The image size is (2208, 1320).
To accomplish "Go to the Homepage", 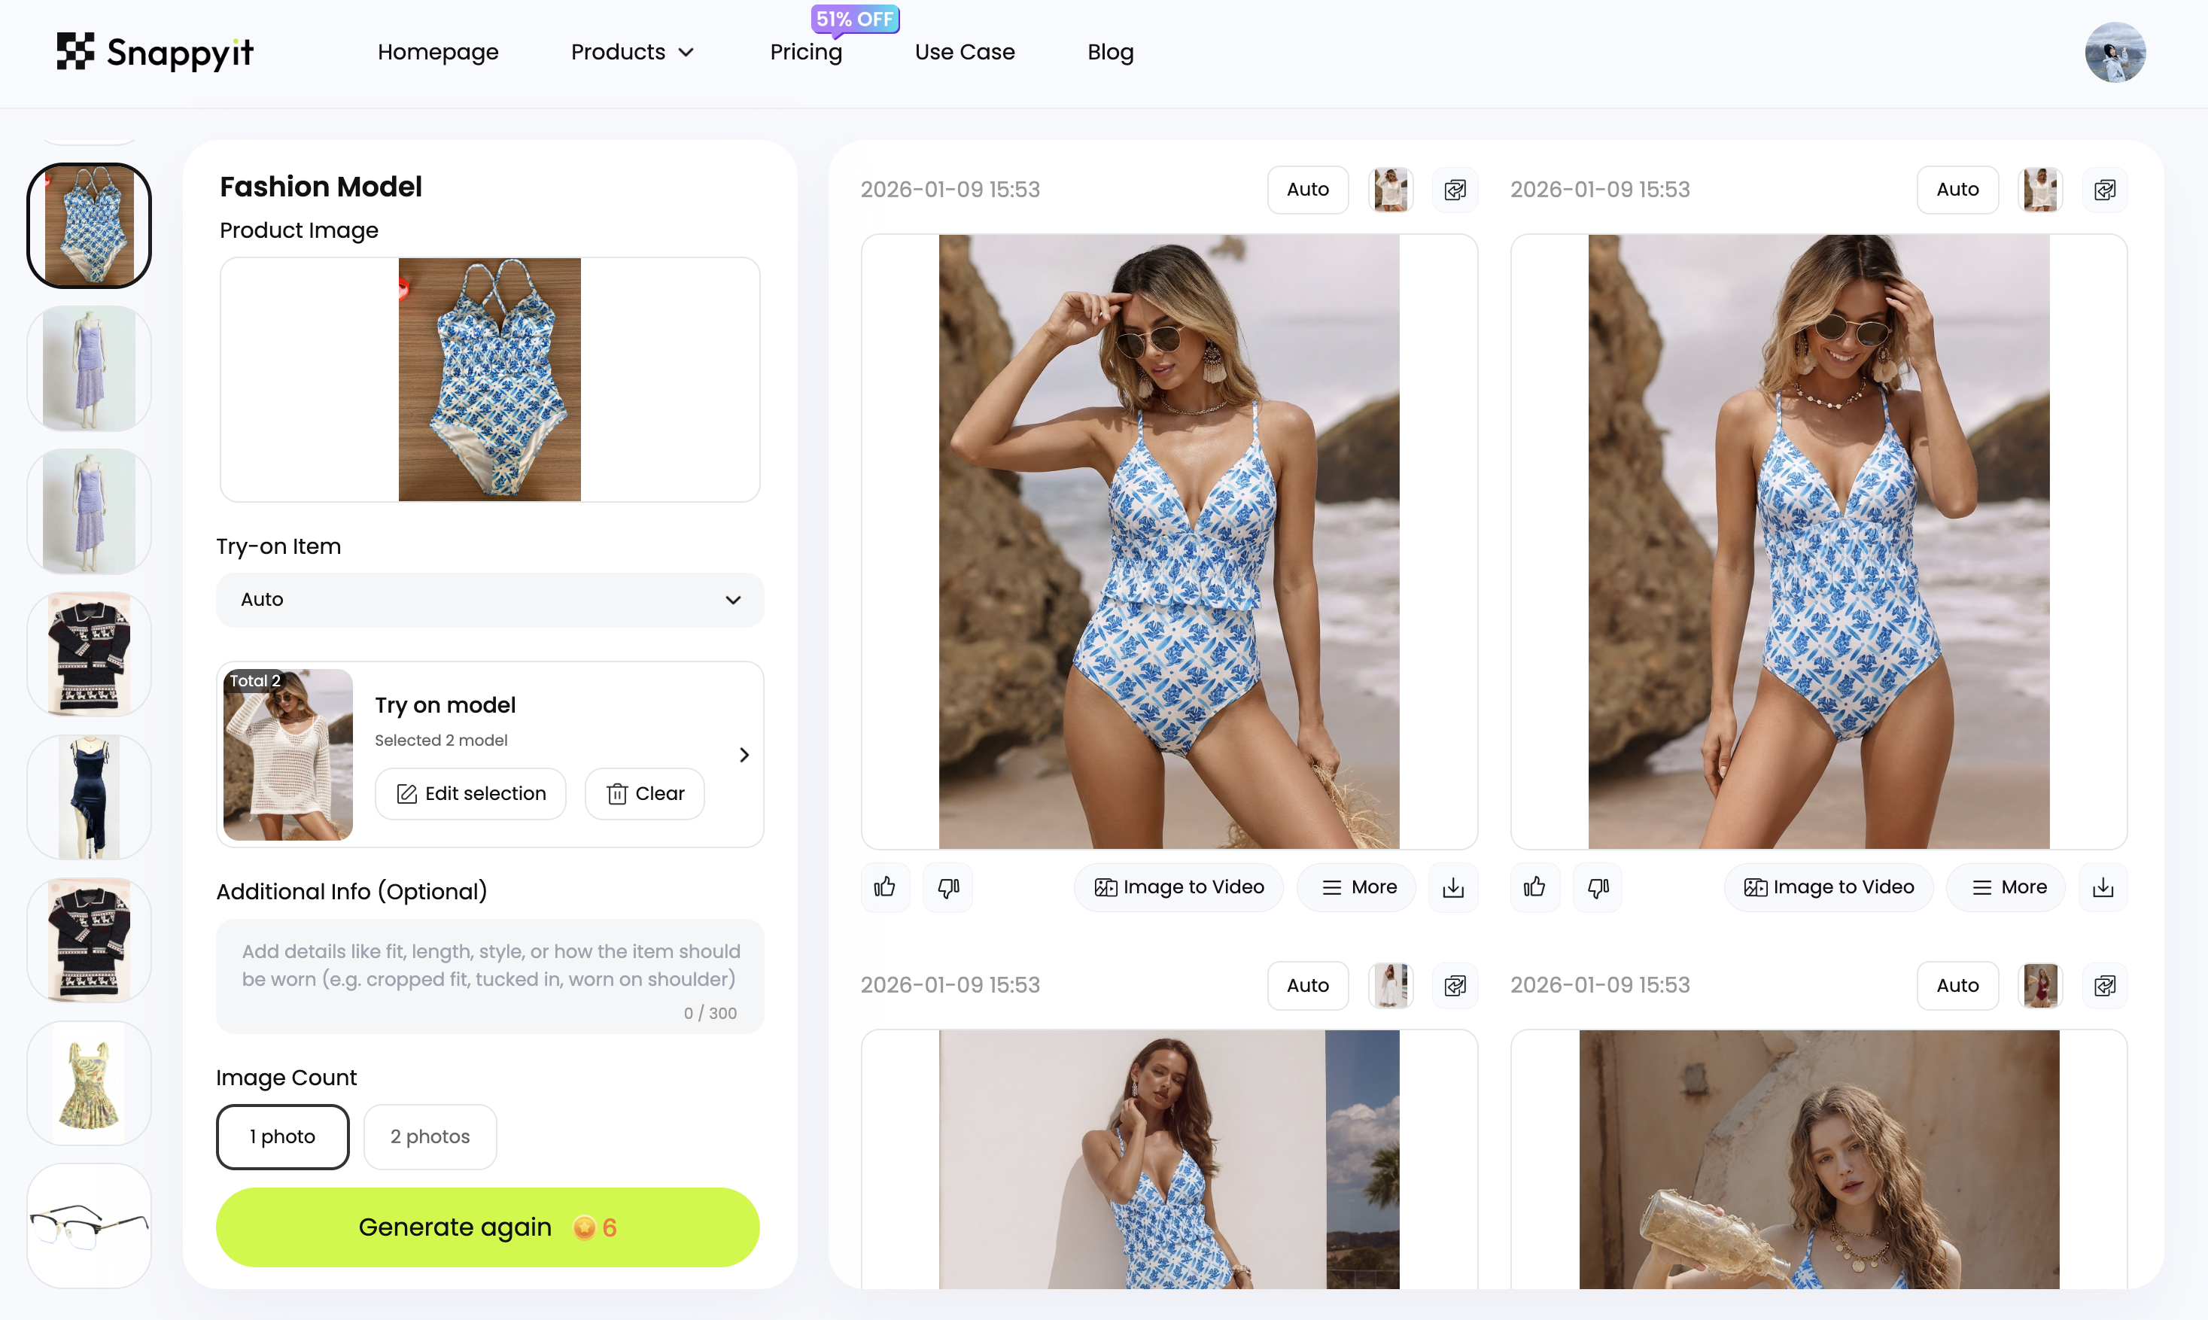I will pyautogui.click(x=439, y=53).
